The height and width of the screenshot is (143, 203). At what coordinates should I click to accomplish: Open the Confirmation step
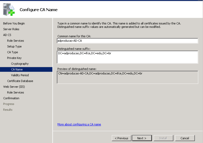point(11,98)
